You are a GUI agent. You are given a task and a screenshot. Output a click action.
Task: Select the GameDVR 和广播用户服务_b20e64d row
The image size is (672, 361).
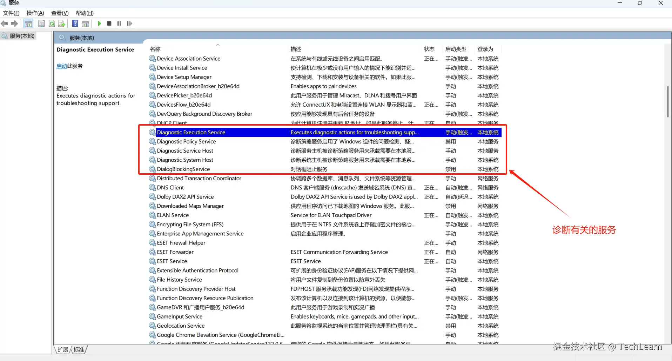(x=325, y=307)
